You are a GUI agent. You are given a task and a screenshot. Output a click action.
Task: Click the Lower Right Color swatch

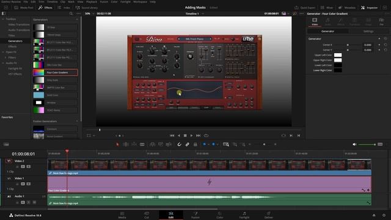pyautogui.click(x=338, y=70)
